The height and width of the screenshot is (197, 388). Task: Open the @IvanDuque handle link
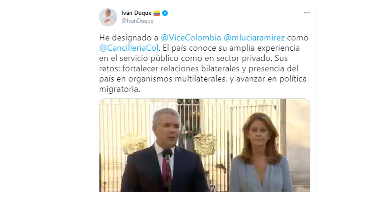(x=137, y=21)
